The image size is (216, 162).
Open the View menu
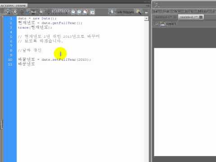[x=176, y=11]
